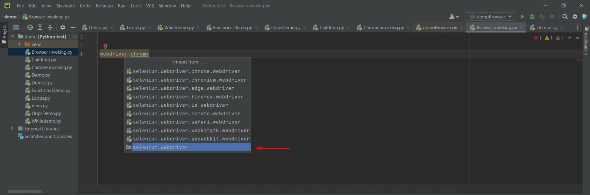The width and height of the screenshot is (590, 195).
Task: Open IDE settings gear in top toolbar
Action: coord(575,17)
